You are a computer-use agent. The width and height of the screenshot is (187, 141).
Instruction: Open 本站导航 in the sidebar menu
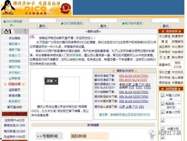15,38
